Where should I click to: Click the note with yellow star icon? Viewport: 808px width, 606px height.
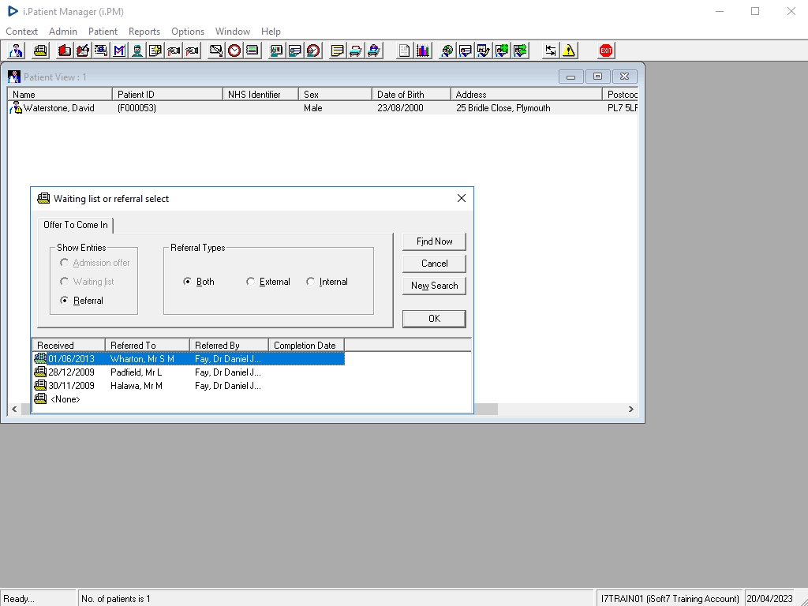(155, 50)
